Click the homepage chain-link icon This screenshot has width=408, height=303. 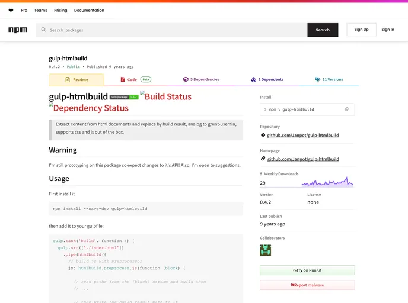coord(263,159)
